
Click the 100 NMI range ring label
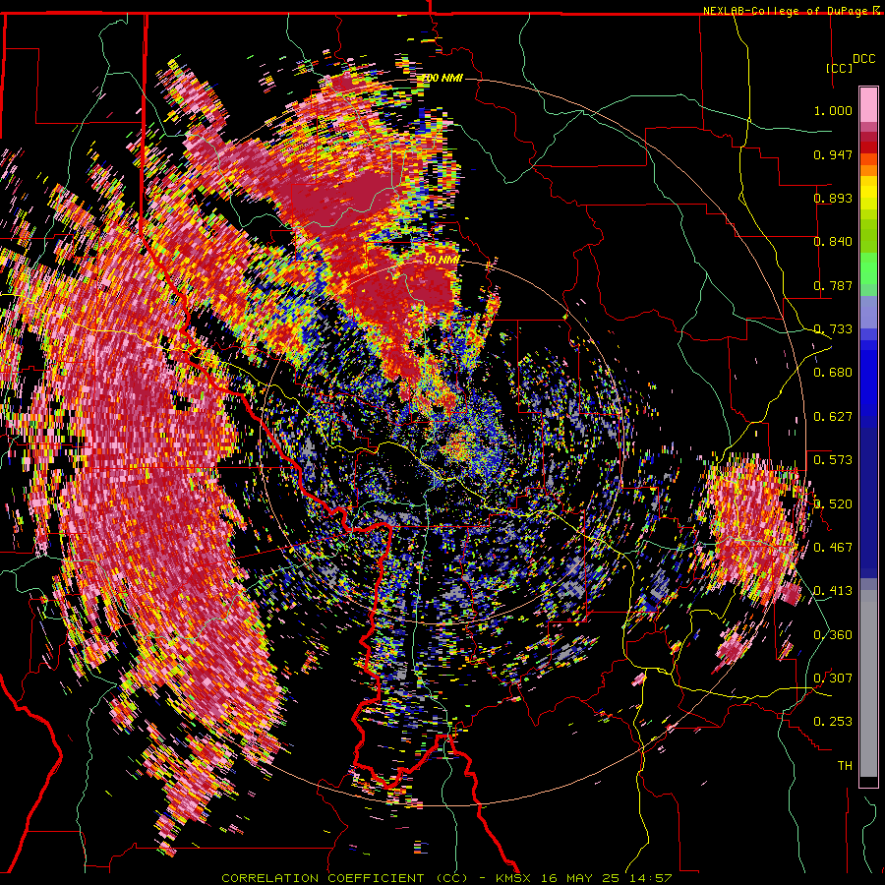click(x=442, y=78)
